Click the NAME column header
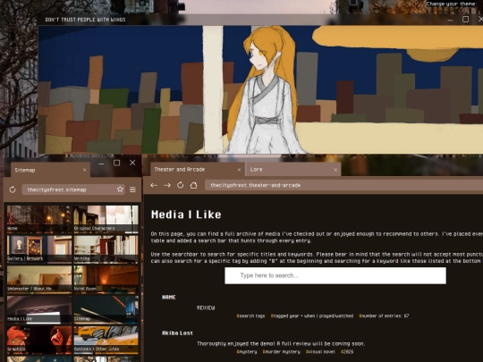The image size is (483, 362). pos(169,297)
